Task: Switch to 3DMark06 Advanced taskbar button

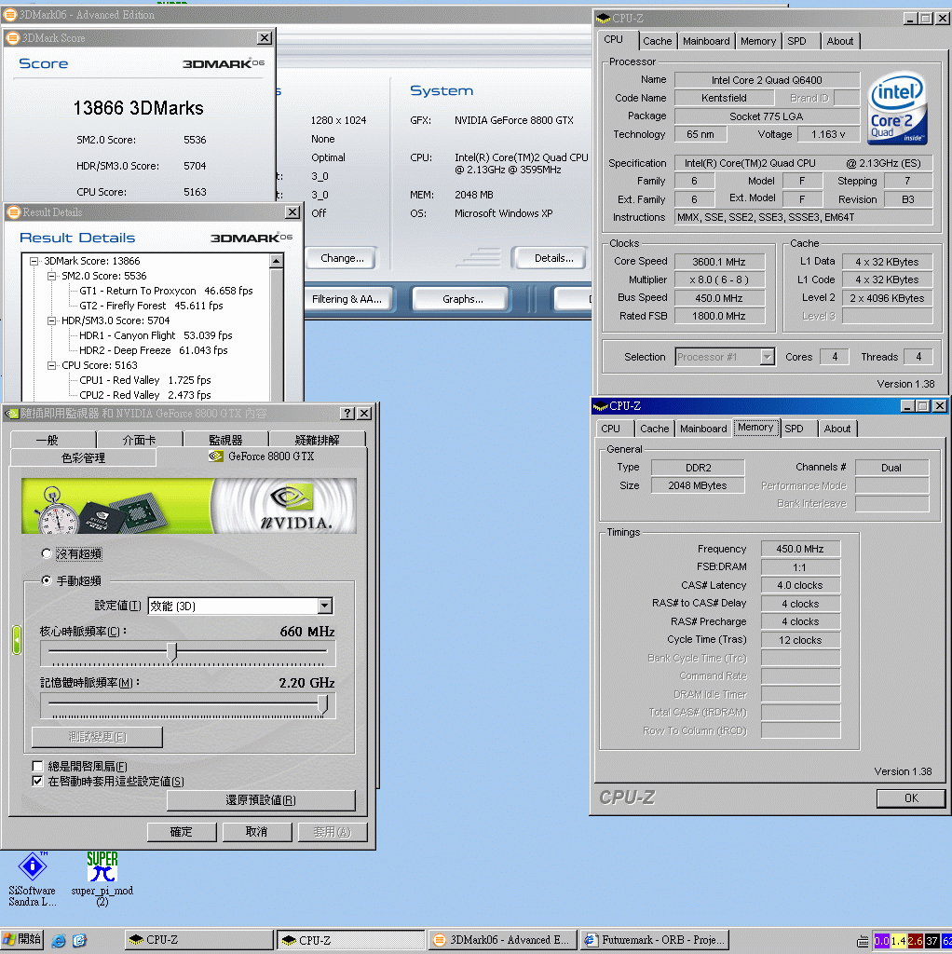Action: (503, 940)
